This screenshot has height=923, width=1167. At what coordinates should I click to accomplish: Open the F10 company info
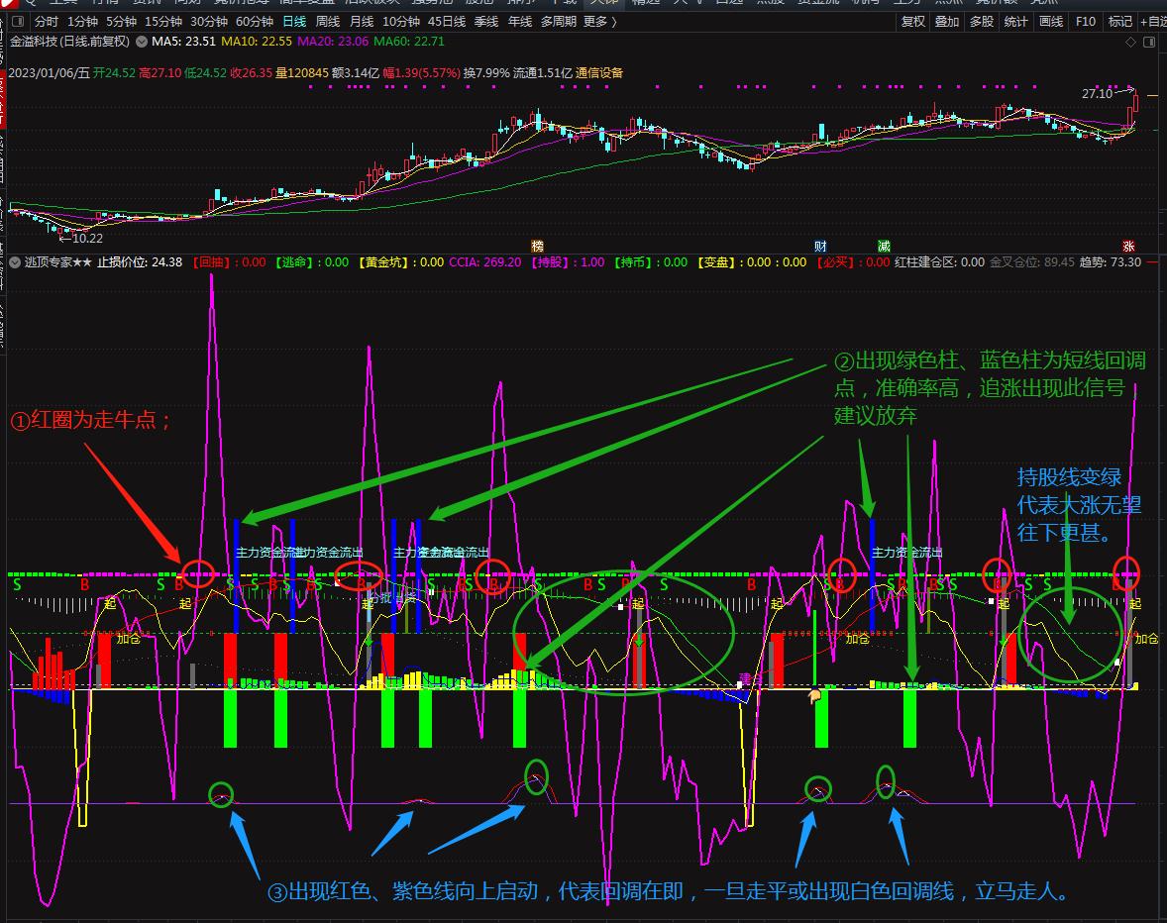(x=1086, y=22)
